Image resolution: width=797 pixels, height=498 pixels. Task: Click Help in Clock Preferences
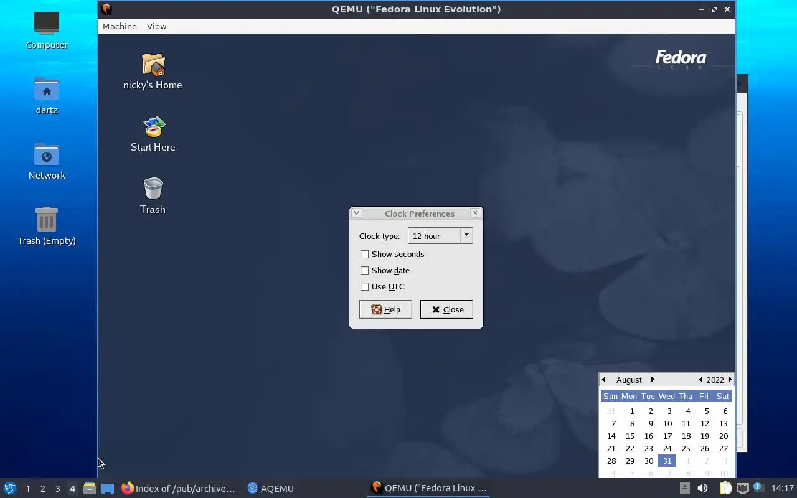(385, 309)
